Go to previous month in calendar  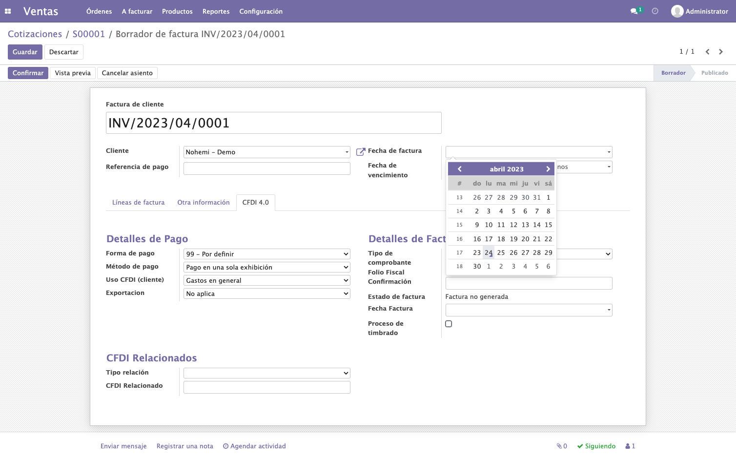coord(459,169)
